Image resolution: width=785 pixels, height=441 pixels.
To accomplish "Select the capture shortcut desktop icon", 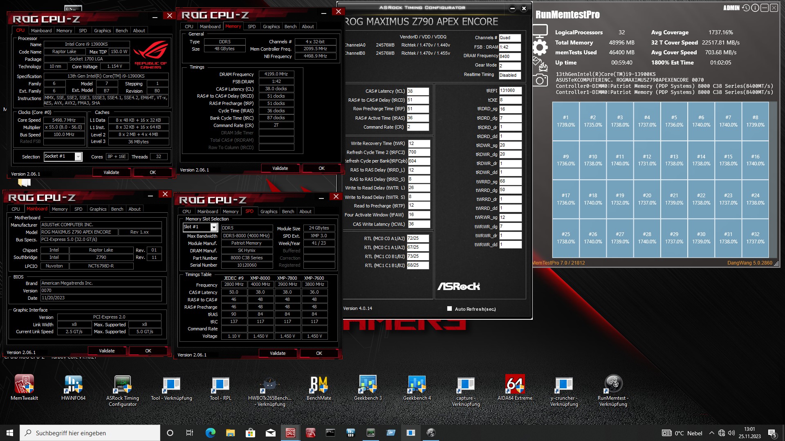I will tap(466, 391).
